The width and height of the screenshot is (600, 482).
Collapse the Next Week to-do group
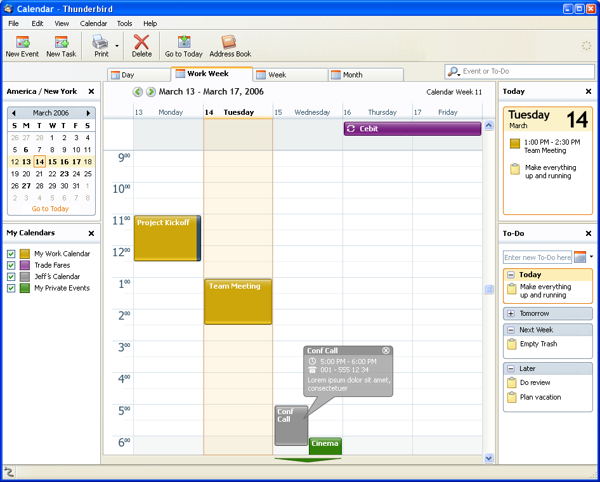pyautogui.click(x=511, y=330)
